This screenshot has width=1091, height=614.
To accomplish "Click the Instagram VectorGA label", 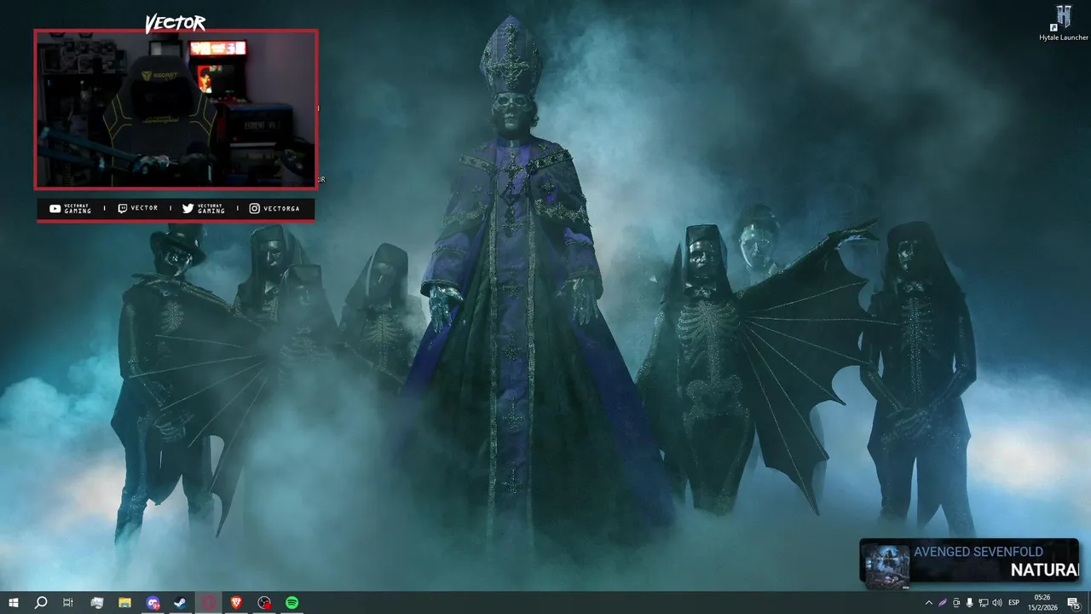I will coord(274,208).
